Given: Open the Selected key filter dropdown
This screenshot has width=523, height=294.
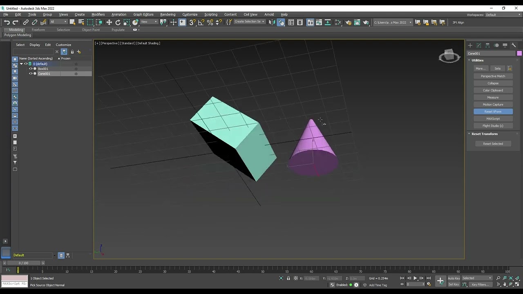Looking at the screenshot, I should [477, 278].
